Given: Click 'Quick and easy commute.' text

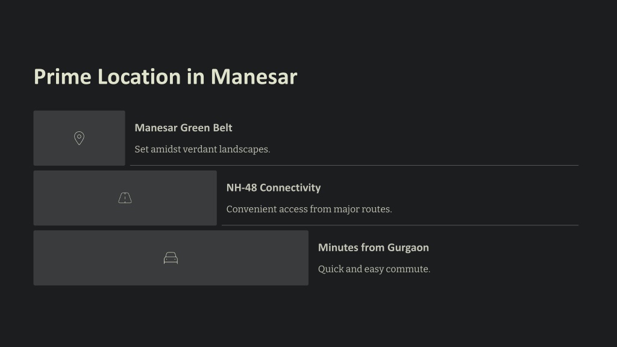Looking at the screenshot, I should [374, 269].
